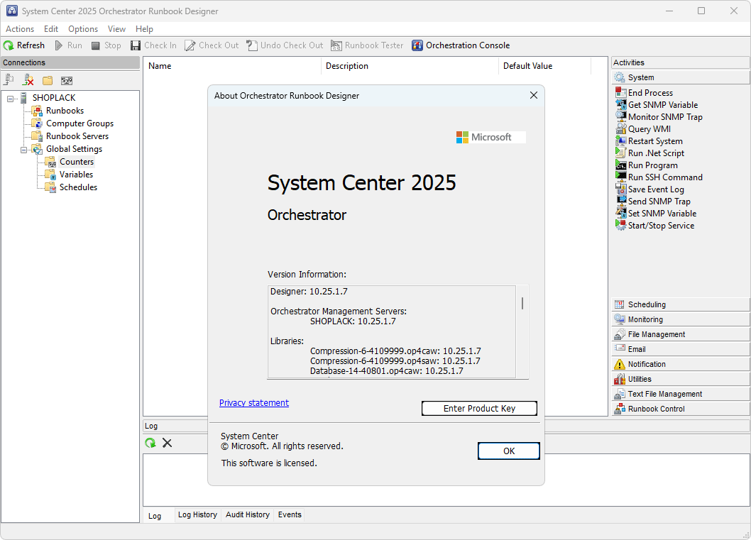751x540 pixels.
Task: Select Computer Groups in the tree
Action: (80, 123)
